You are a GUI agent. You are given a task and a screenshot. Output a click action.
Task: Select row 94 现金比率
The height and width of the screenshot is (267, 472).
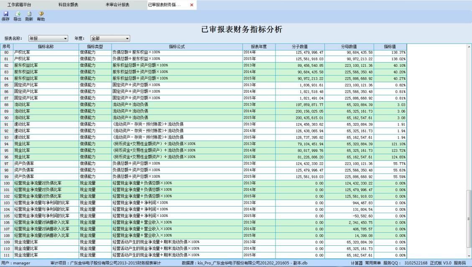[x=203, y=144]
